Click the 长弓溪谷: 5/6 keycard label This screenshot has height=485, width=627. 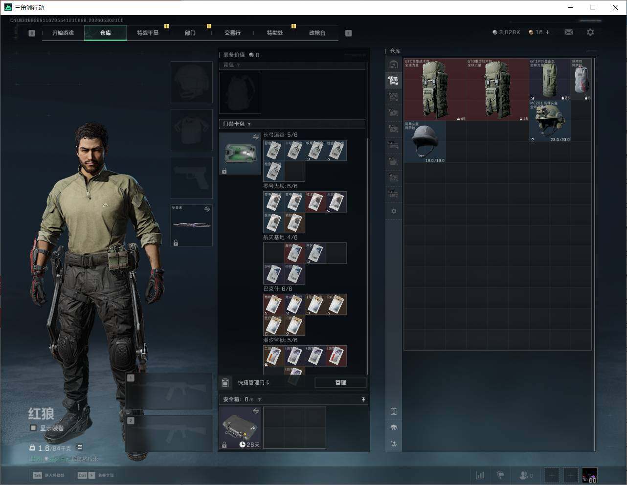(x=280, y=135)
